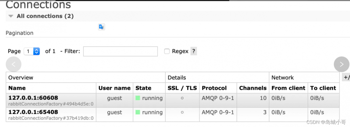The width and height of the screenshot is (350, 127).
Task: Click the Filter text input field
Action: pyautogui.click(x=120, y=51)
